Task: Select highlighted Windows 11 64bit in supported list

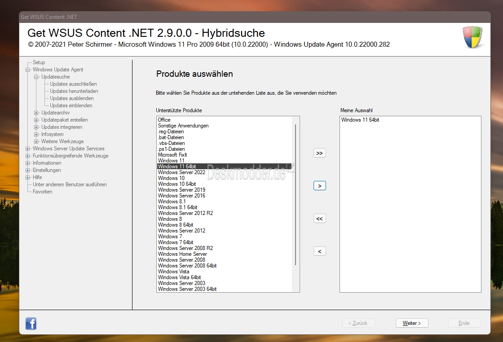Action: [225, 167]
